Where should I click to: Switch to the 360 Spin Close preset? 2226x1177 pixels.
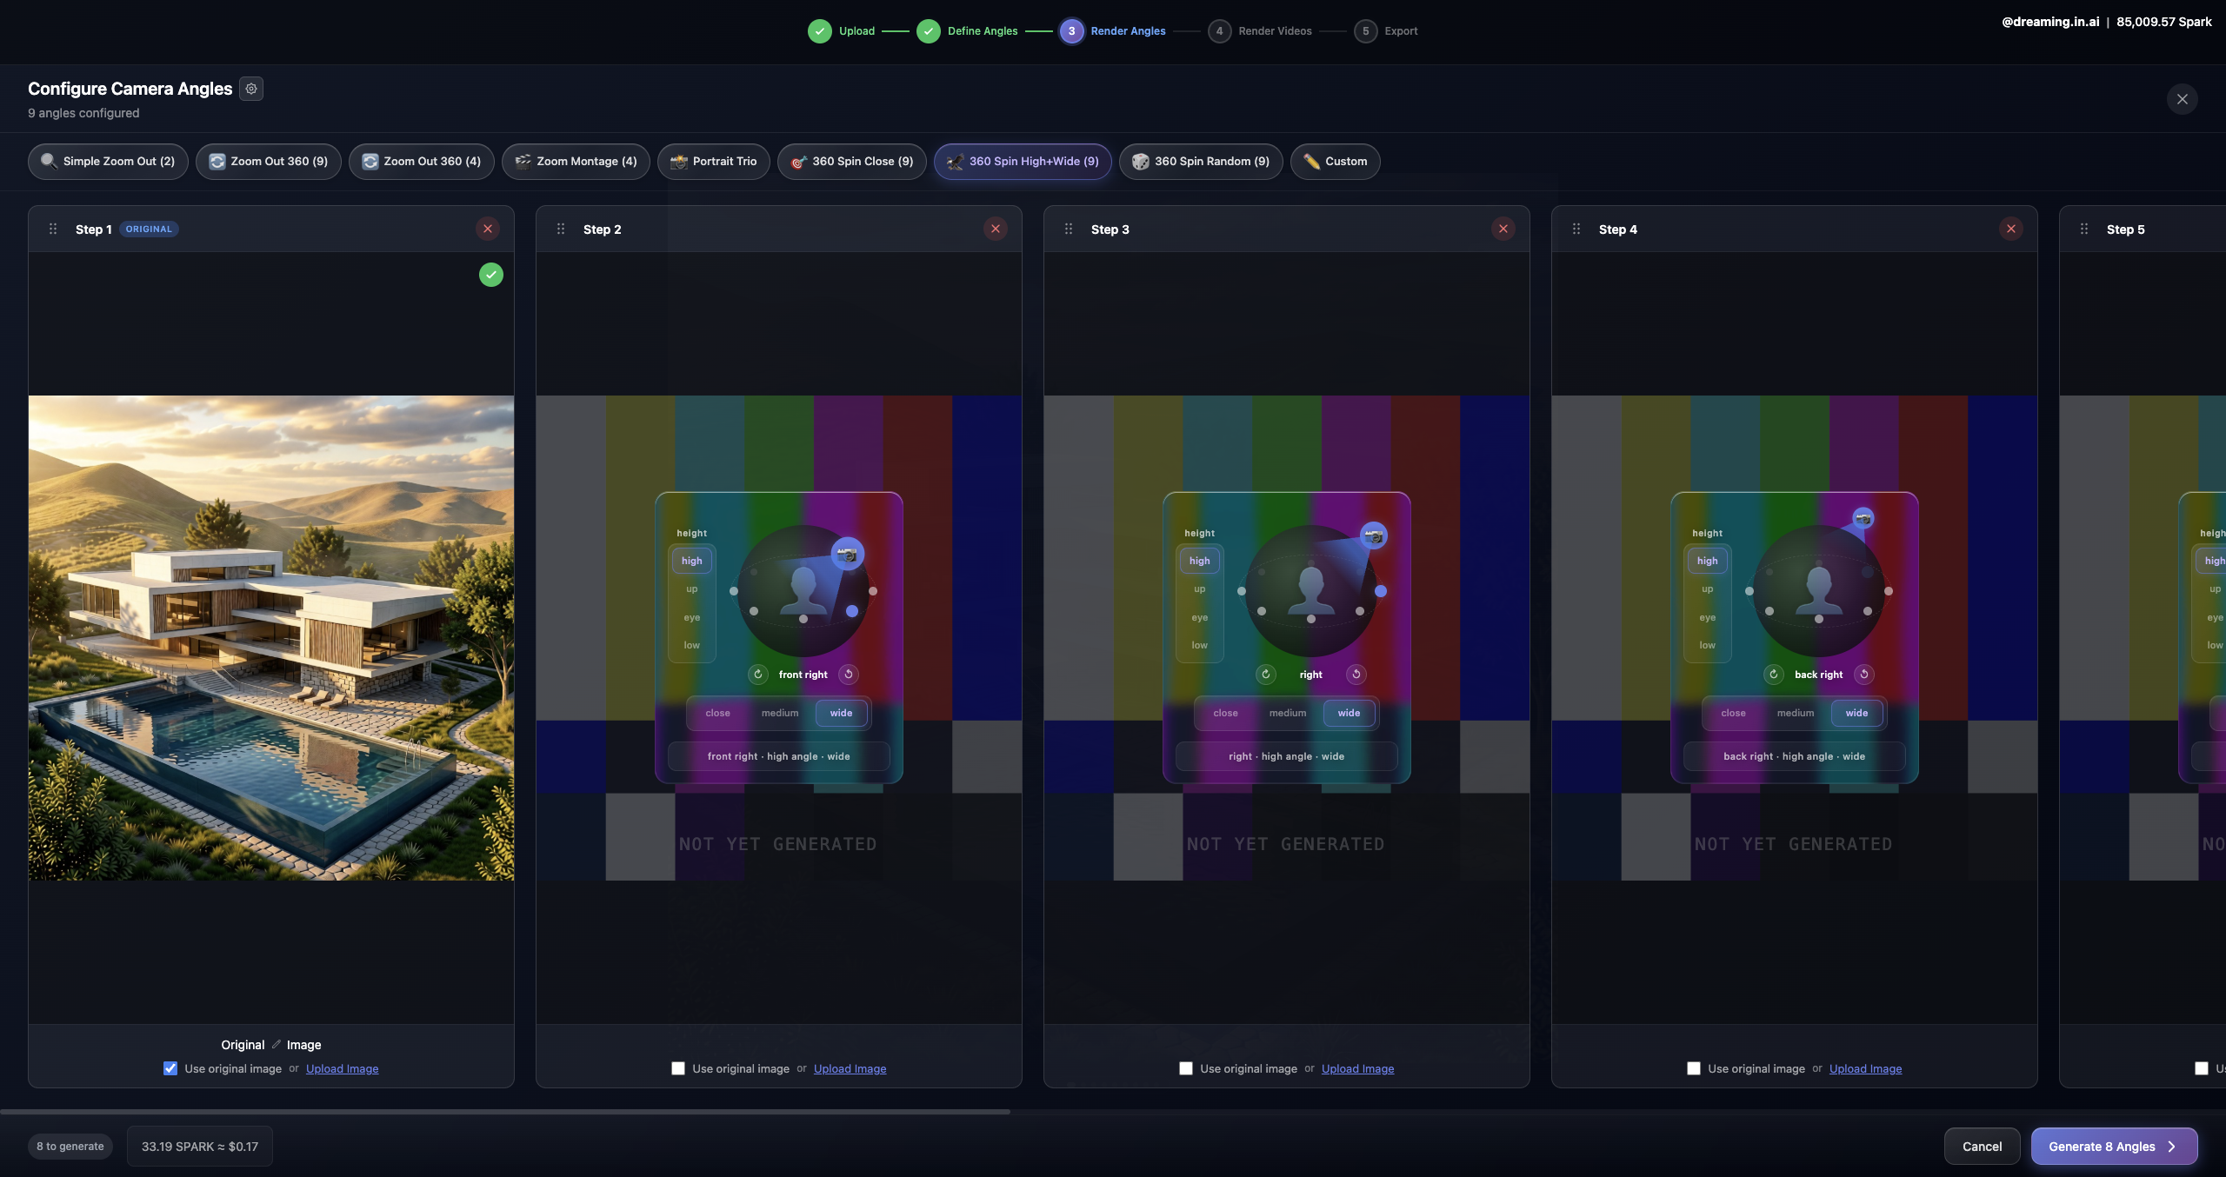coord(852,161)
